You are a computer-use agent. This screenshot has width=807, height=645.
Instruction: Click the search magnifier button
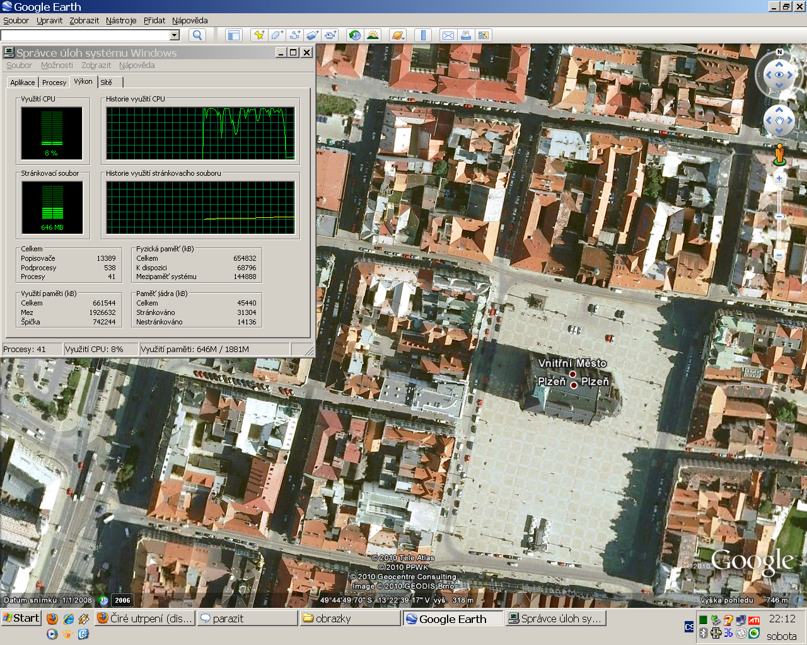(197, 35)
